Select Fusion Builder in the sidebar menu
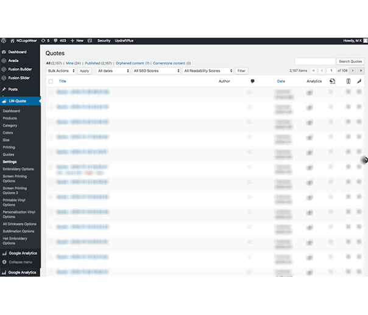368x315 pixels. [x=20, y=69]
